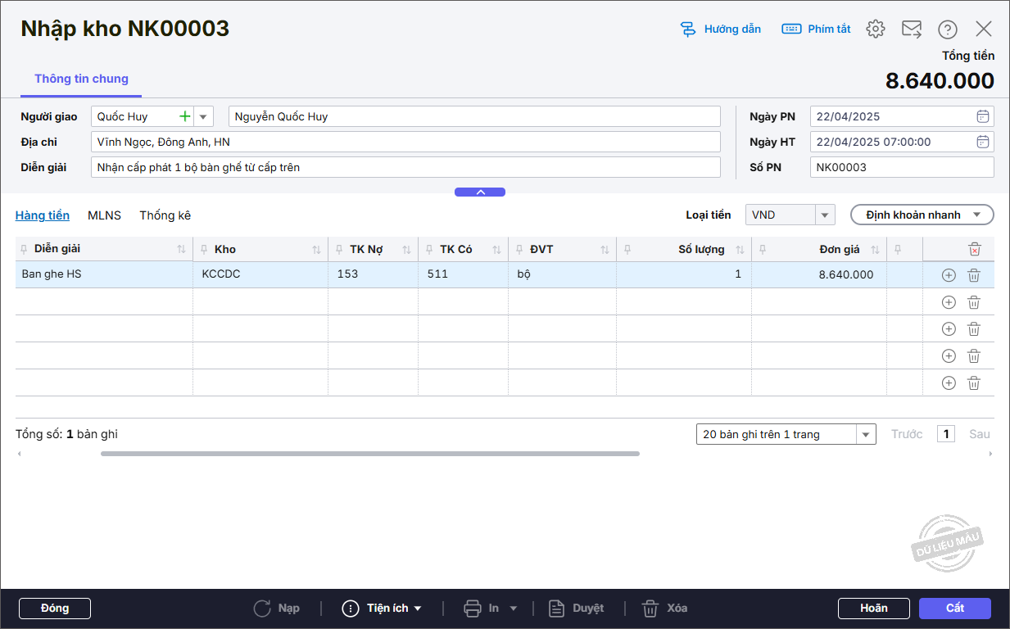Image resolution: width=1010 pixels, height=629 pixels.
Task: Sort table by Số lượng column
Action: click(740, 250)
